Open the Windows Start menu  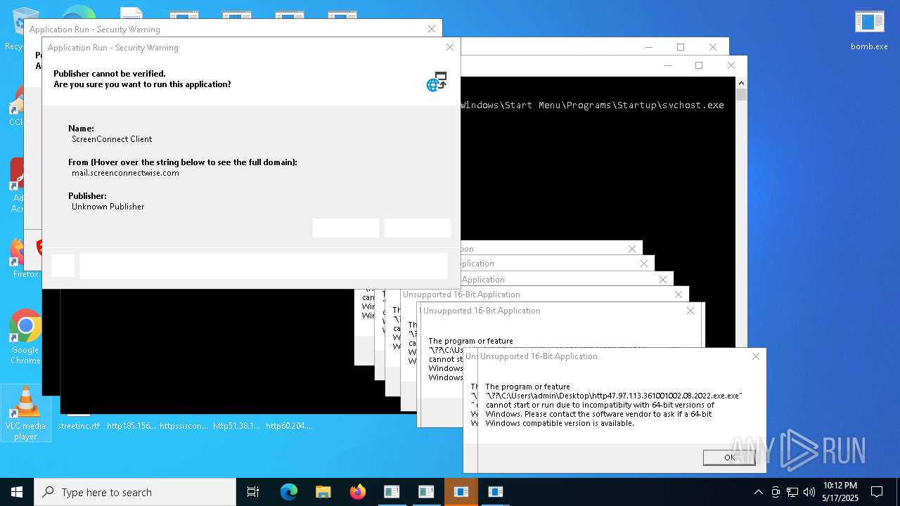point(16,492)
